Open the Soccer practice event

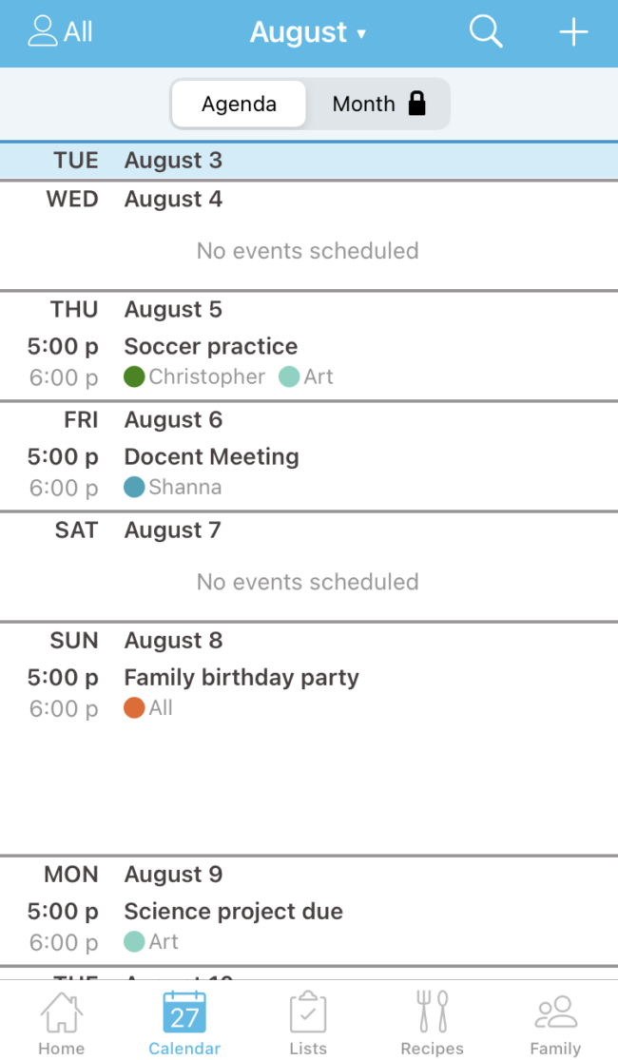(x=211, y=346)
